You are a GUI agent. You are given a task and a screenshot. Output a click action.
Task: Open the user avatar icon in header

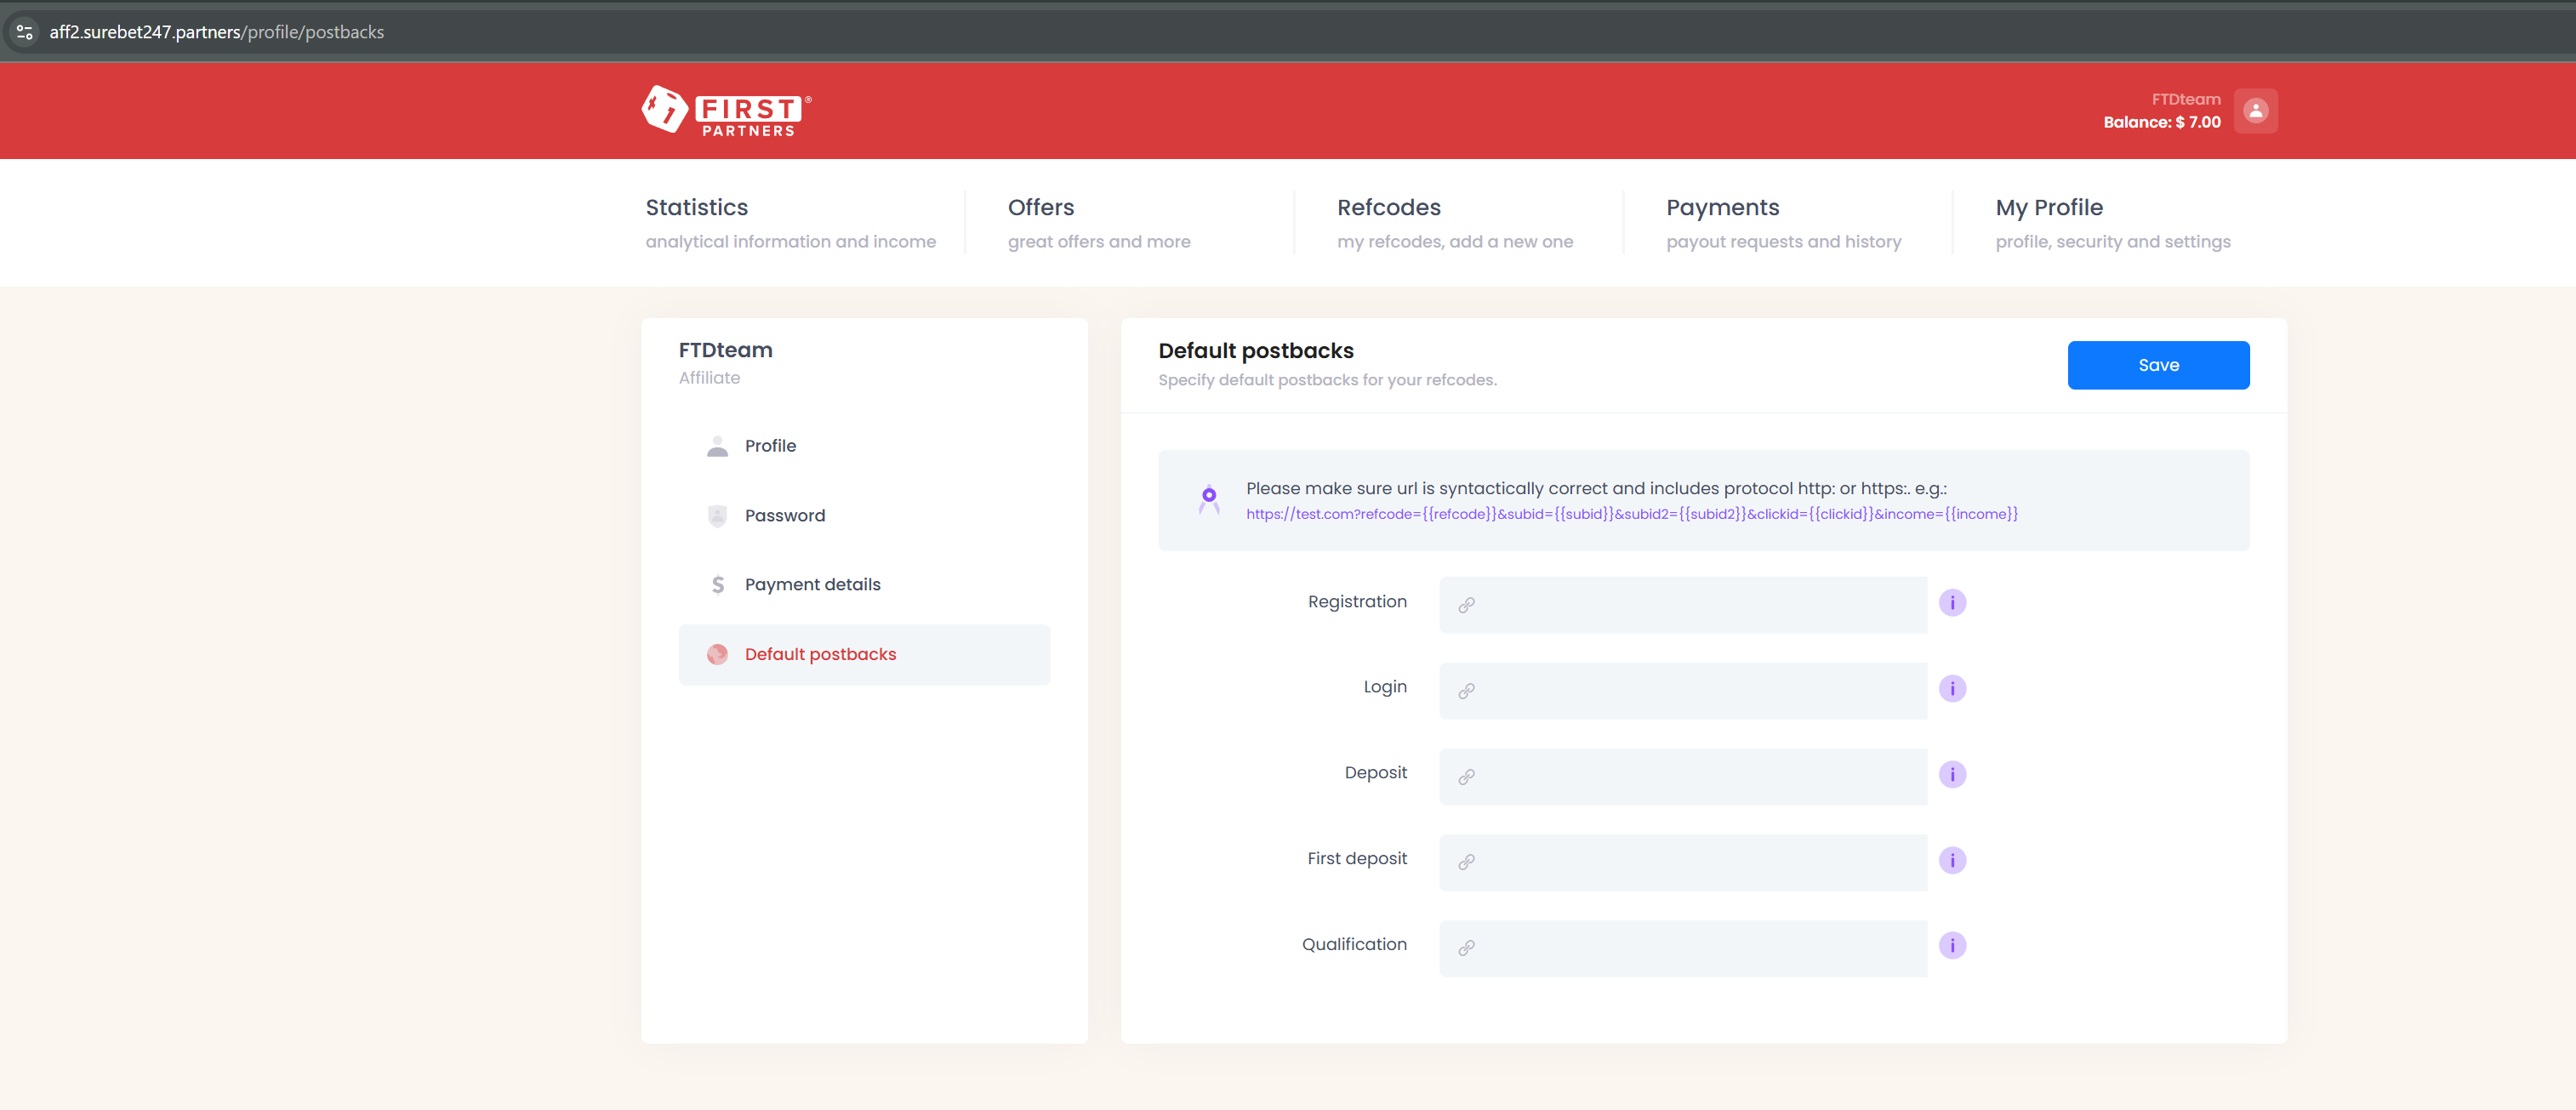point(2255,111)
